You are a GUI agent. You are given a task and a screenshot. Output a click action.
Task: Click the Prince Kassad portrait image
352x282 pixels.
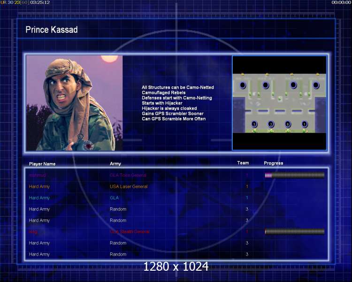coord(74,103)
